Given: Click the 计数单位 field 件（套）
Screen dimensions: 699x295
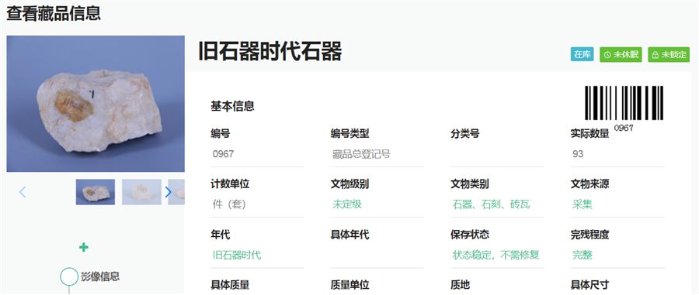Looking at the screenshot, I should [x=257, y=204].
